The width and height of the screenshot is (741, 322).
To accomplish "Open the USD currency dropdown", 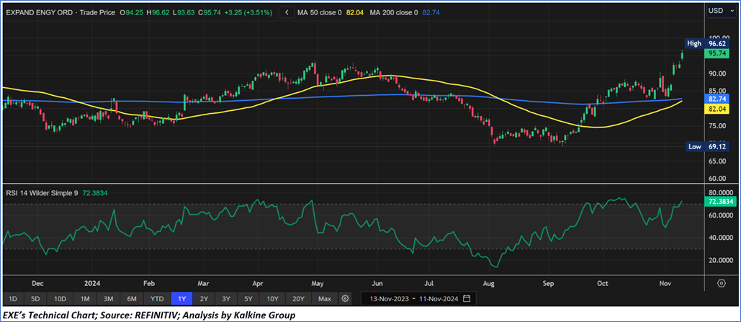I will (x=719, y=12).
